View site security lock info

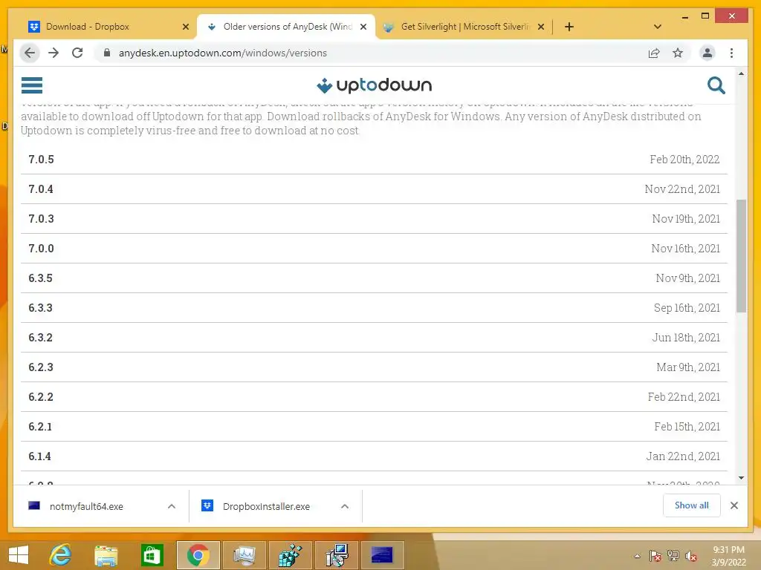pyautogui.click(x=107, y=53)
